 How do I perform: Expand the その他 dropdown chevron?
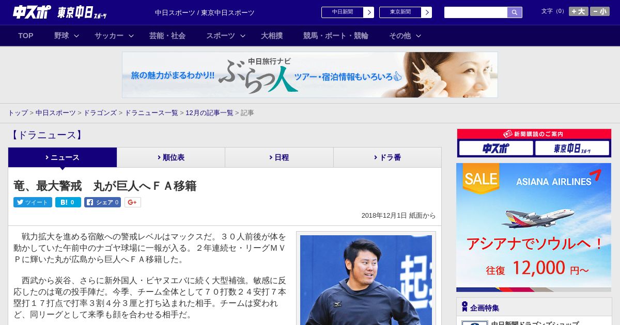click(x=419, y=36)
